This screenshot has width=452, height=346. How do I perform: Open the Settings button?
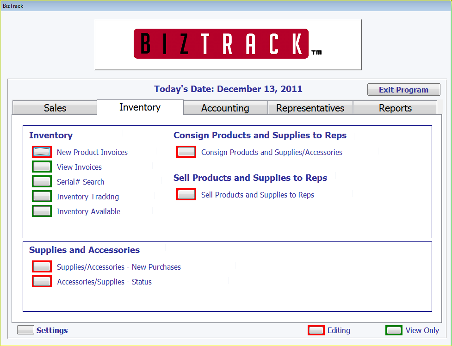pyautogui.click(x=25, y=330)
